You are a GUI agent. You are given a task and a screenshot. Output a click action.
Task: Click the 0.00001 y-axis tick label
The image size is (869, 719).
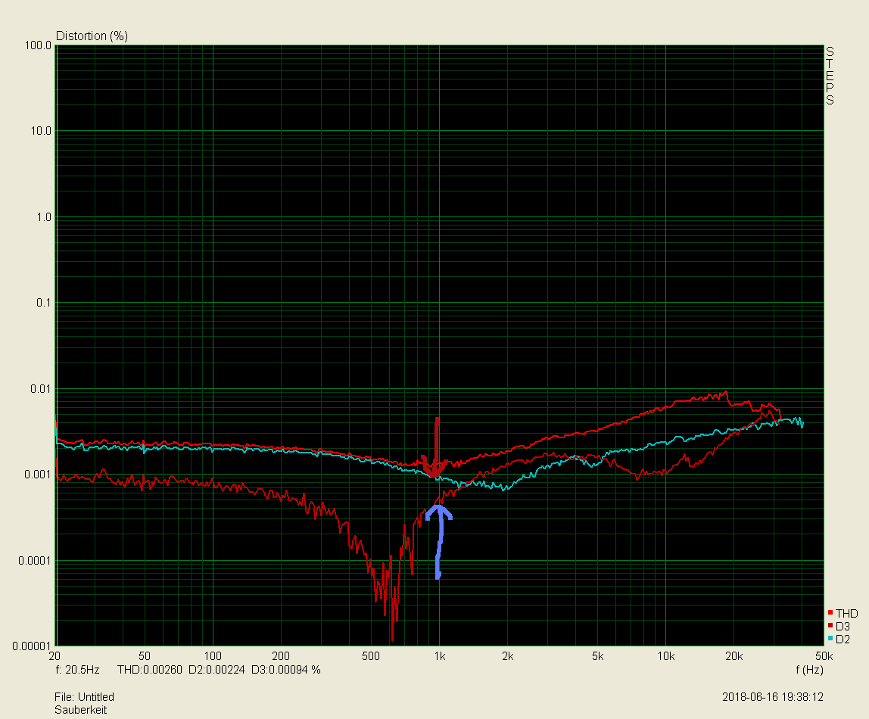tap(32, 646)
